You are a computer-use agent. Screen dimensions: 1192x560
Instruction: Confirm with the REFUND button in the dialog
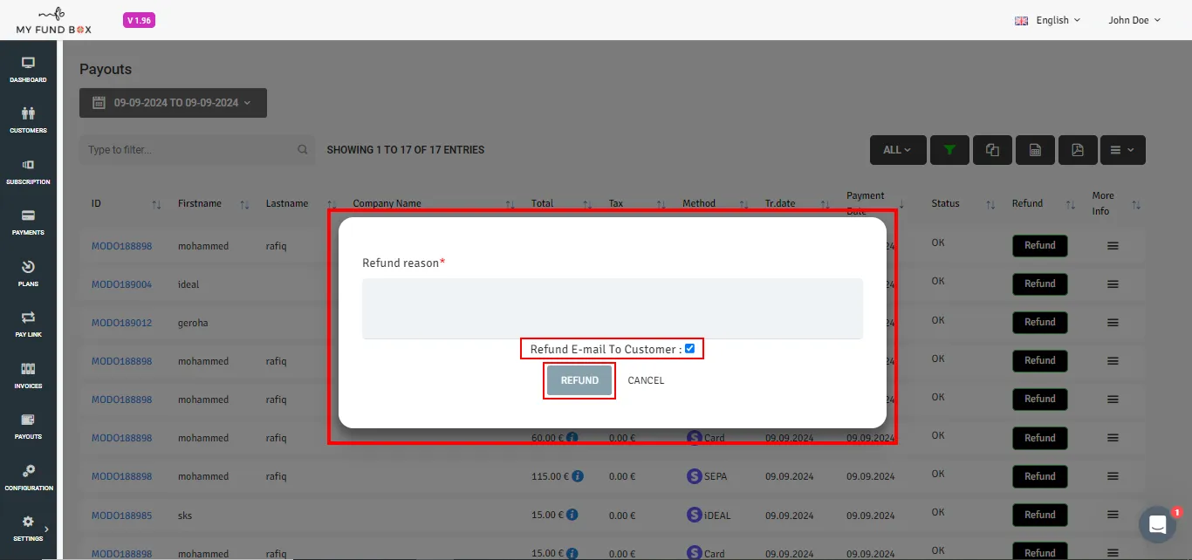[579, 380]
